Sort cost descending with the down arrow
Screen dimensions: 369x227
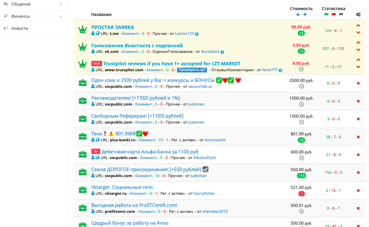298,14
